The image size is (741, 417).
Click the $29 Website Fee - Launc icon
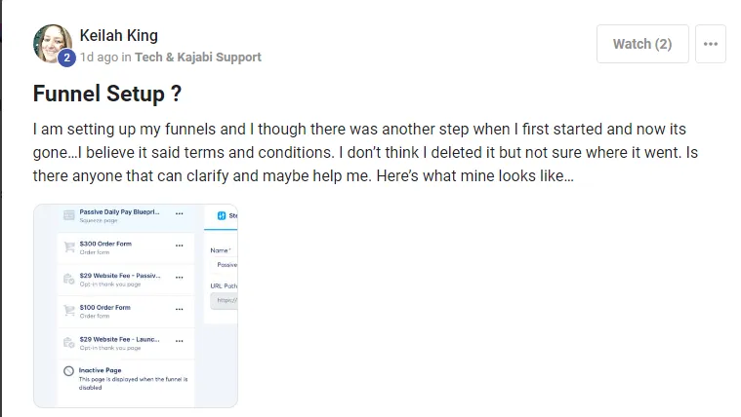[x=69, y=343]
